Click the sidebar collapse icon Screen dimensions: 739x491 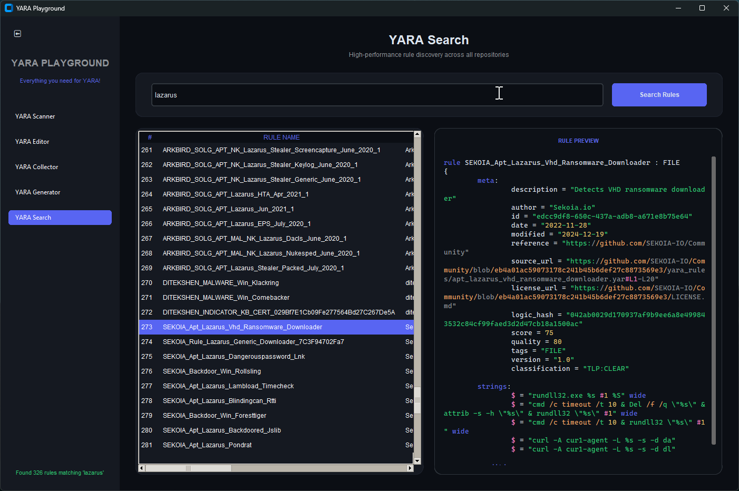click(17, 34)
